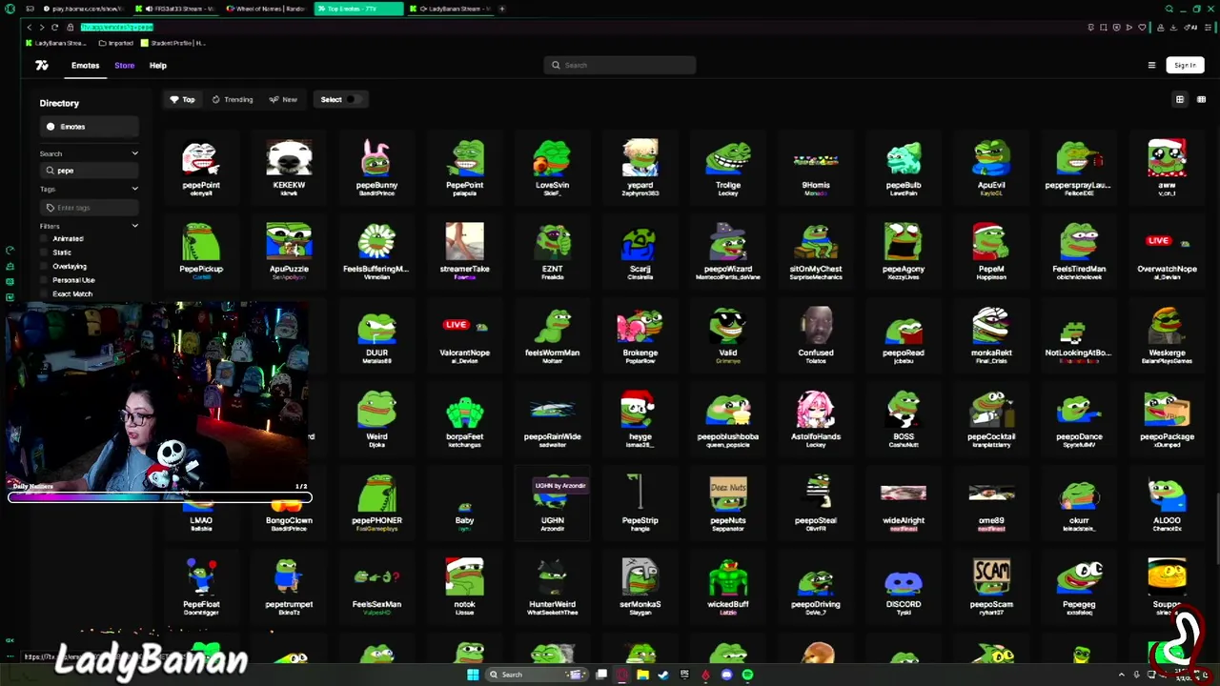
Task: Focus the pepe sidebar search field
Action: point(90,171)
